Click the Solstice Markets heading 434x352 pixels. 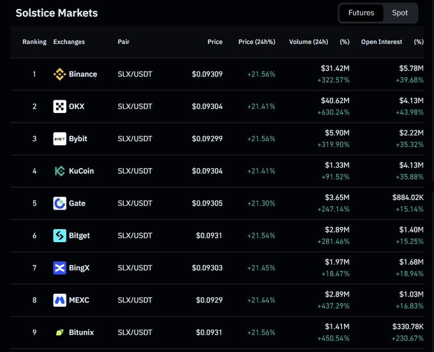point(56,13)
